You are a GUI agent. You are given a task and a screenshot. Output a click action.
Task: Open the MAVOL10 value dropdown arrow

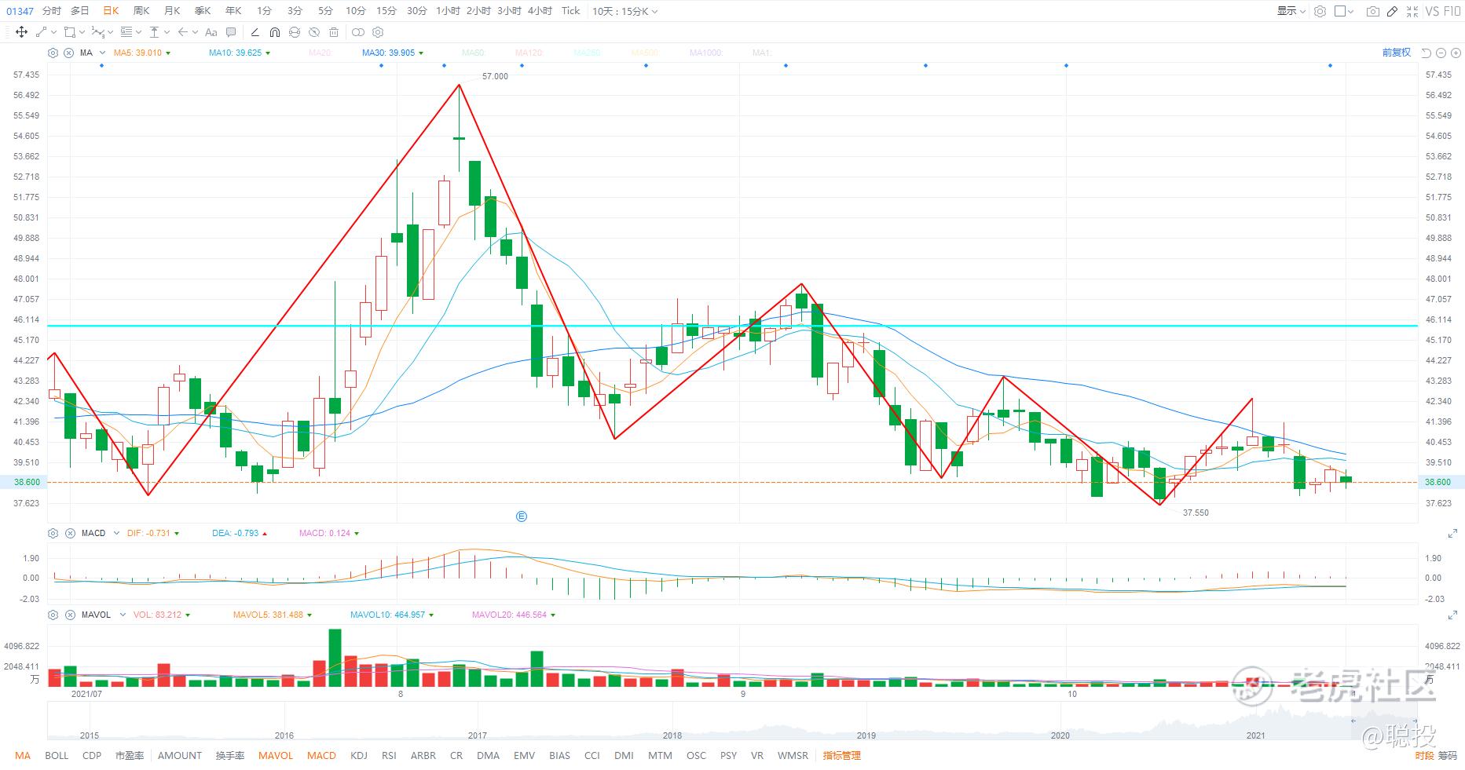(431, 615)
